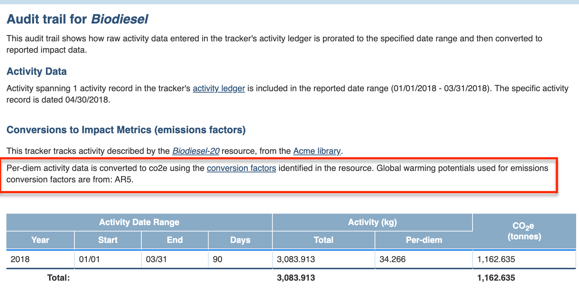Select the 2018 year cell

(20, 259)
